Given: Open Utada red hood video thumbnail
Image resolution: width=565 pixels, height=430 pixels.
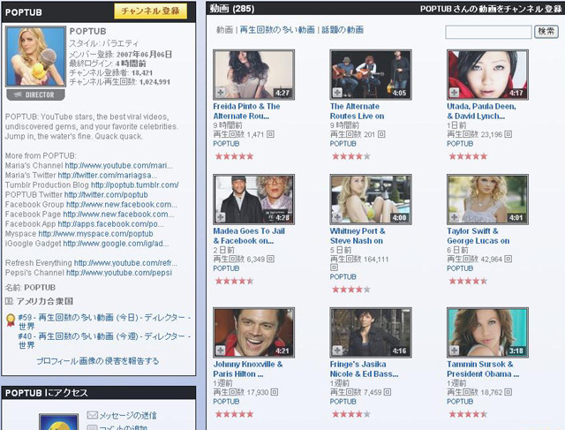Looking at the screenshot, I should [x=487, y=75].
